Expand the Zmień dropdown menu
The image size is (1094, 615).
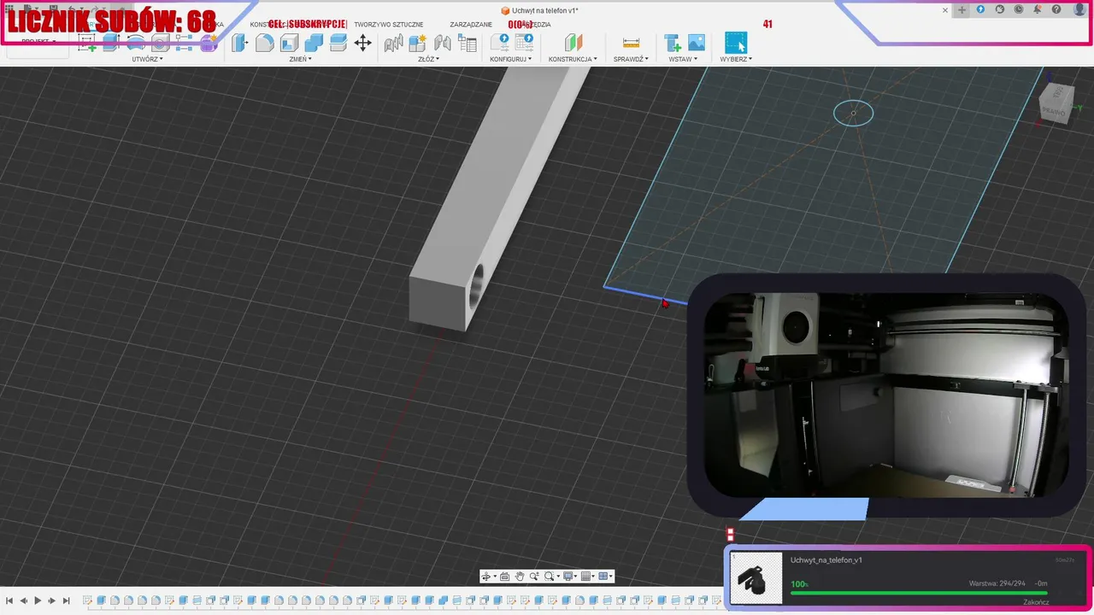coord(301,59)
